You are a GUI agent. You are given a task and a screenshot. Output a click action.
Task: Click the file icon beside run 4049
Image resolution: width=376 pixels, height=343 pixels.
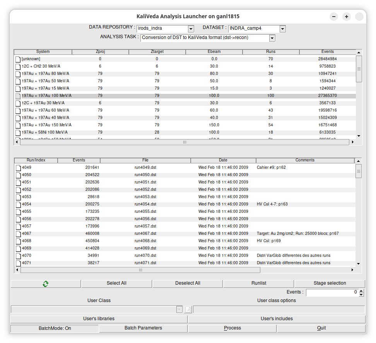coord(18,168)
